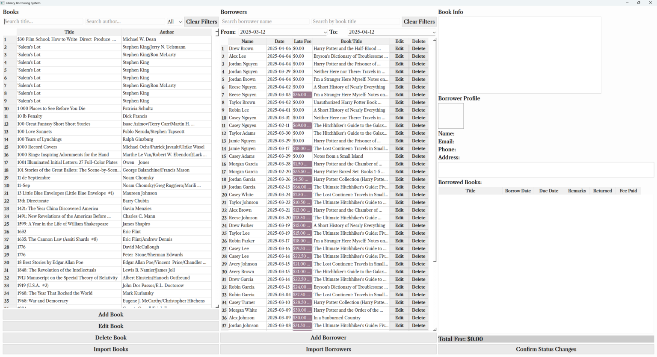Click the Books list vertical scrollbar
The height and width of the screenshot is (357, 657).
217,171
